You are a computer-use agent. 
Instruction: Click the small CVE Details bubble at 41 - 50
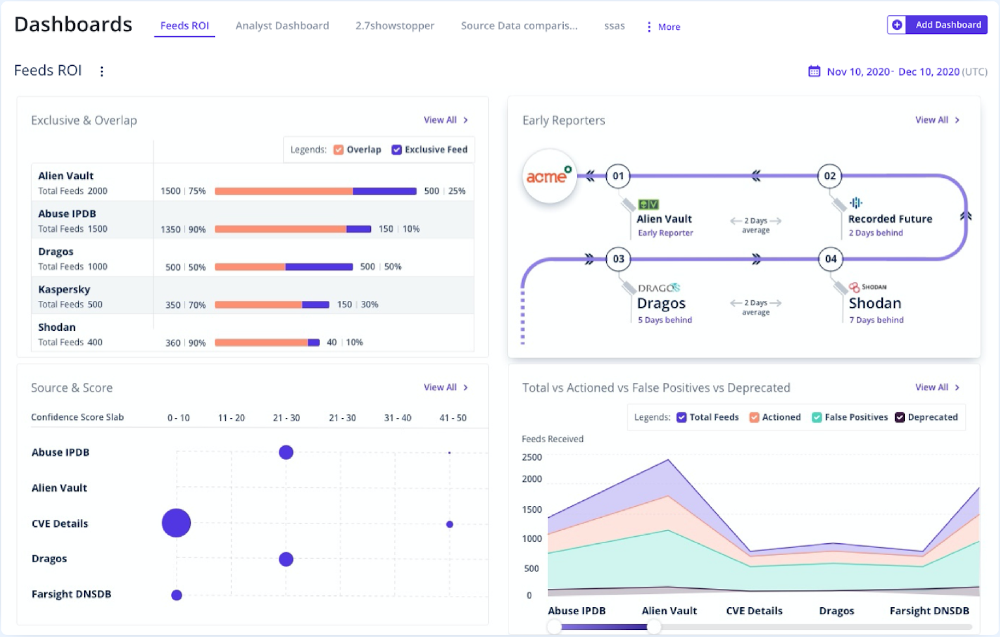pyautogui.click(x=449, y=524)
